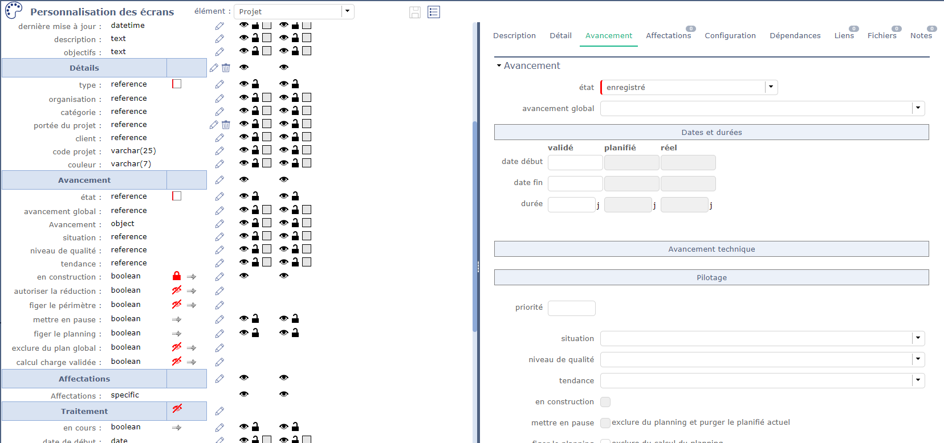944x443 pixels.
Task: Switch to the Dépendances tab
Action: coord(795,35)
